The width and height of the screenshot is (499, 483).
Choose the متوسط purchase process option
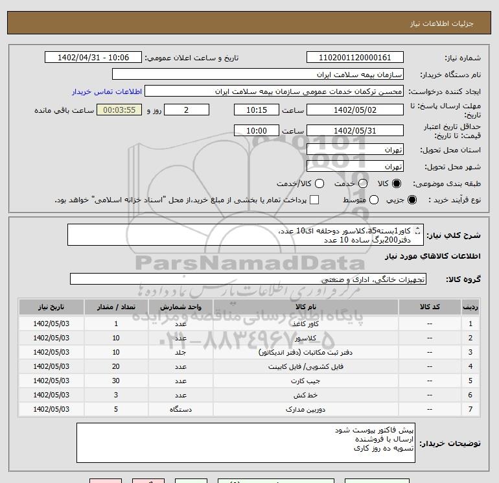374,200
